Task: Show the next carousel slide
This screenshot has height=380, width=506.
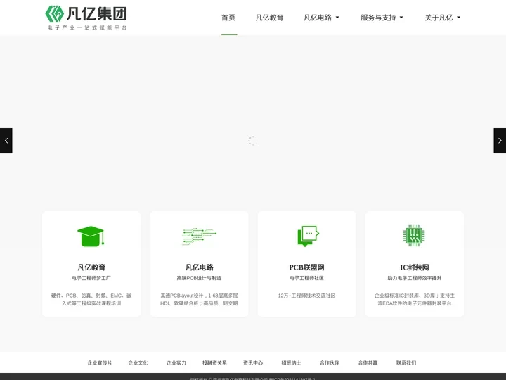Action: tap(500, 141)
